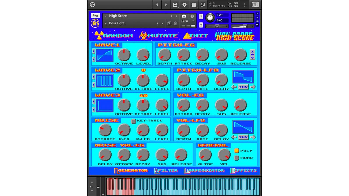Go to next preset with header right arrow
Image resolution: width=349 pixels, height=196 pixels.
click(x=166, y=5)
